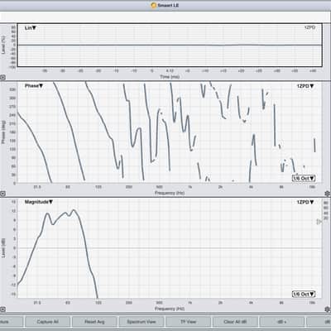Open the Phase plot type dropdown
331x331 pixels.
tap(34, 86)
